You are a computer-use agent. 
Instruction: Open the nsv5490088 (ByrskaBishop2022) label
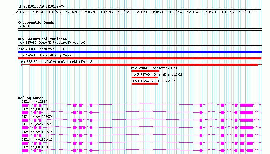point(45,55)
